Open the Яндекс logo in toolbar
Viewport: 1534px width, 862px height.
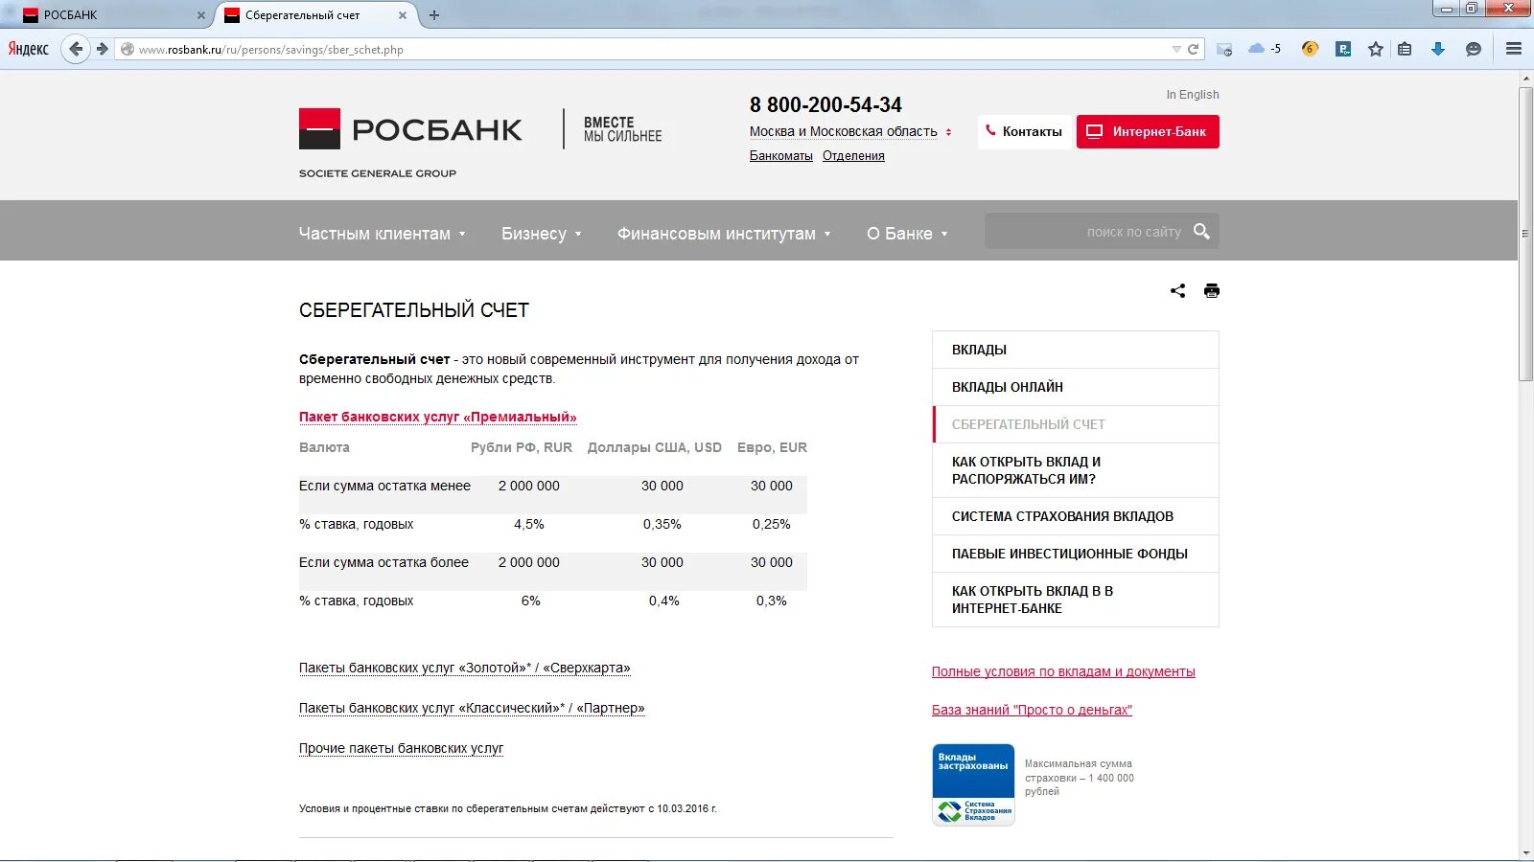click(29, 49)
